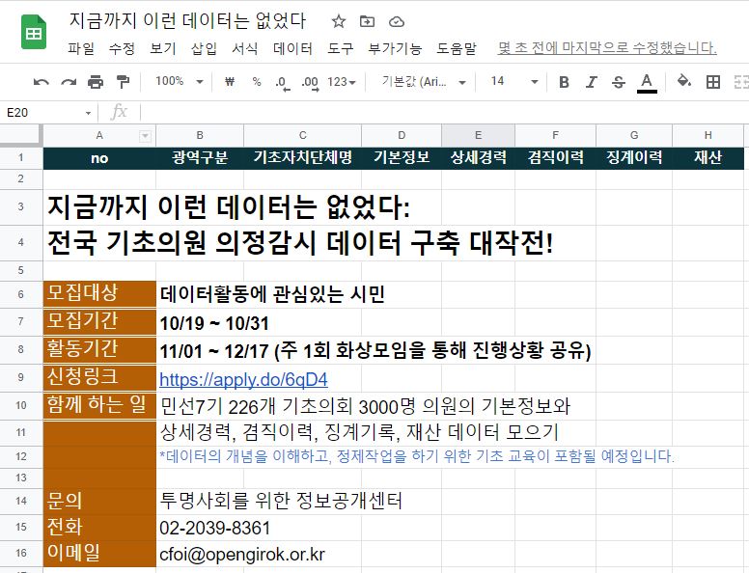This screenshot has height=573, width=749.
Task: Open the column A filter dropdown
Action: (x=145, y=137)
